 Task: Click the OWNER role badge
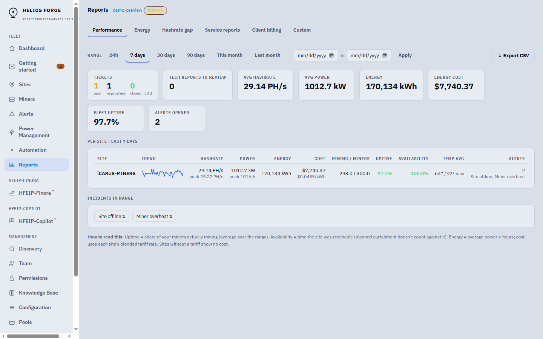[x=155, y=11]
